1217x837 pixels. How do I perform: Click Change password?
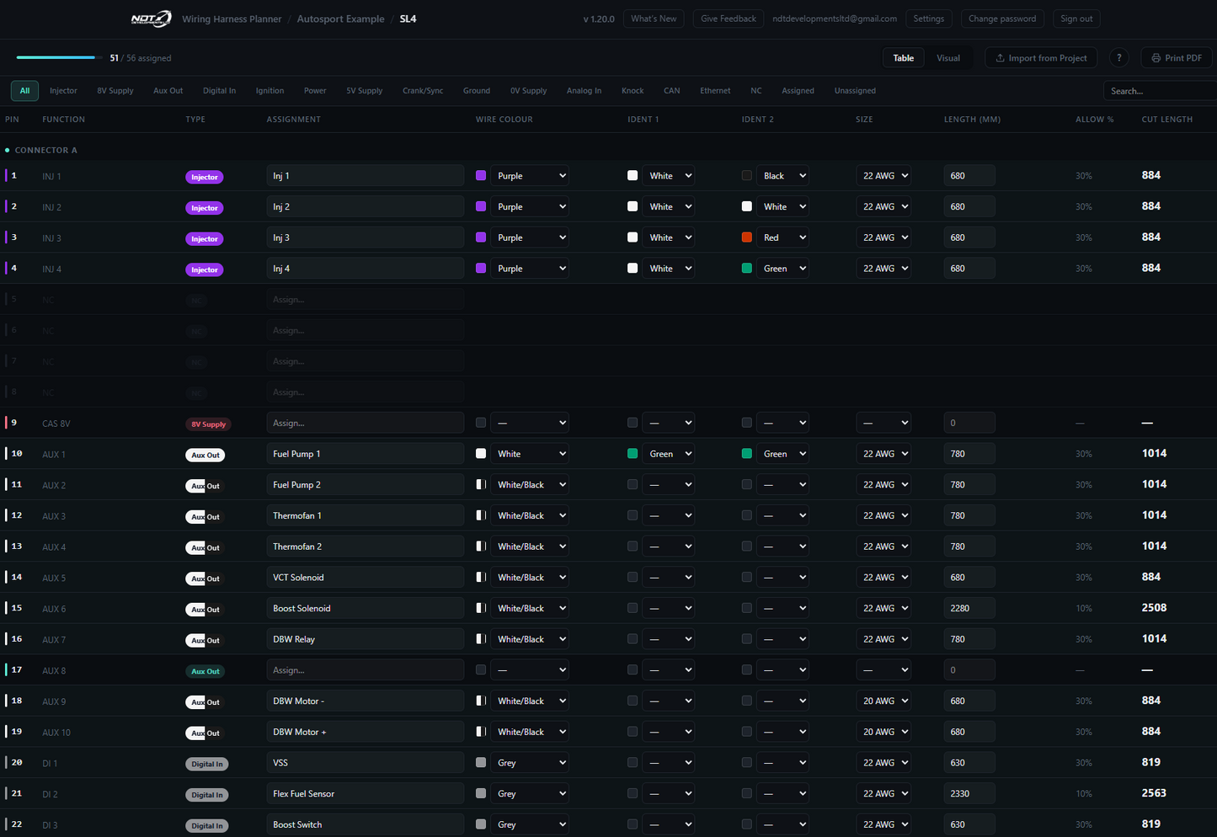coord(1002,19)
